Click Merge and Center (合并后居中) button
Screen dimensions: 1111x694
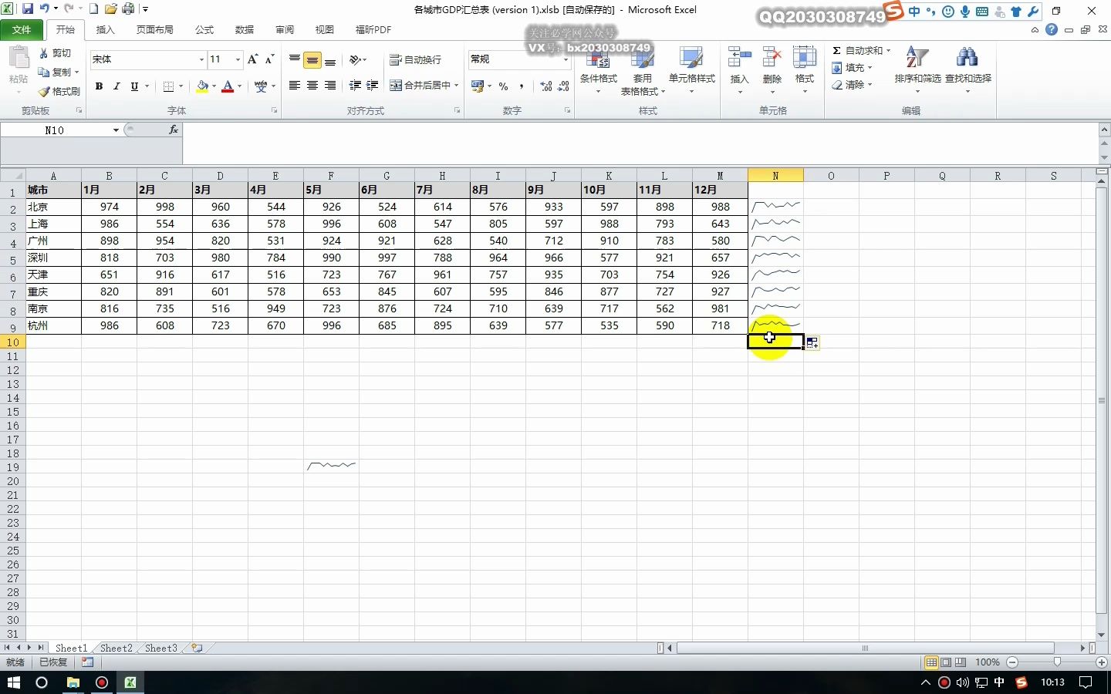tap(420, 86)
